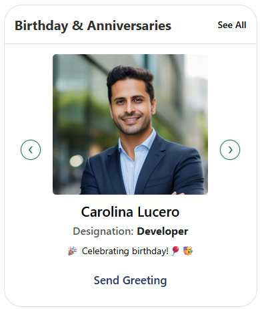Send Greeting to Carolina Lucero
Image resolution: width=260 pixels, height=309 pixels.
pos(130,280)
